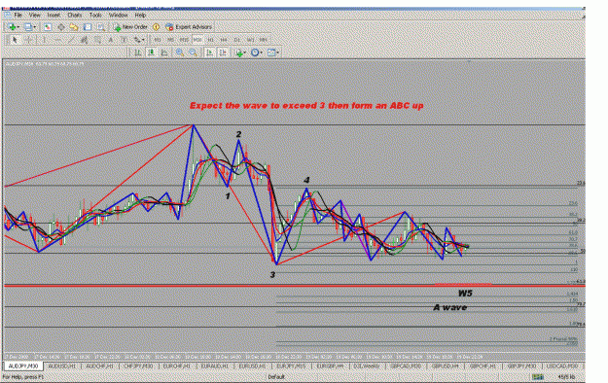Open the Data Window crosshair icon
608x383 pixels.
(61, 27)
